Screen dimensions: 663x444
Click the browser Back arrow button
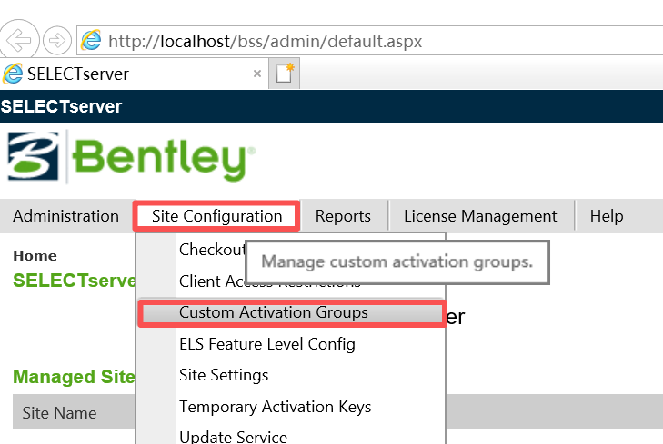coord(20,40)
